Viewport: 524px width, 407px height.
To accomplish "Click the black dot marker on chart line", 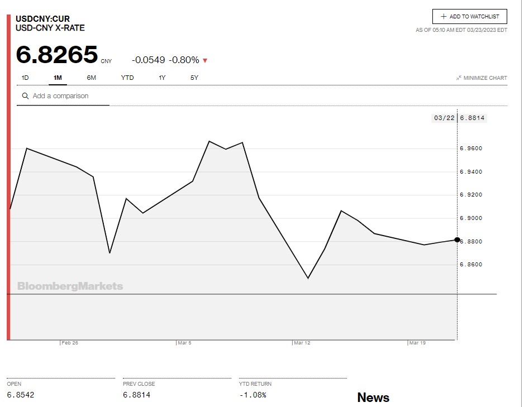I will click(x=457, y=240).
